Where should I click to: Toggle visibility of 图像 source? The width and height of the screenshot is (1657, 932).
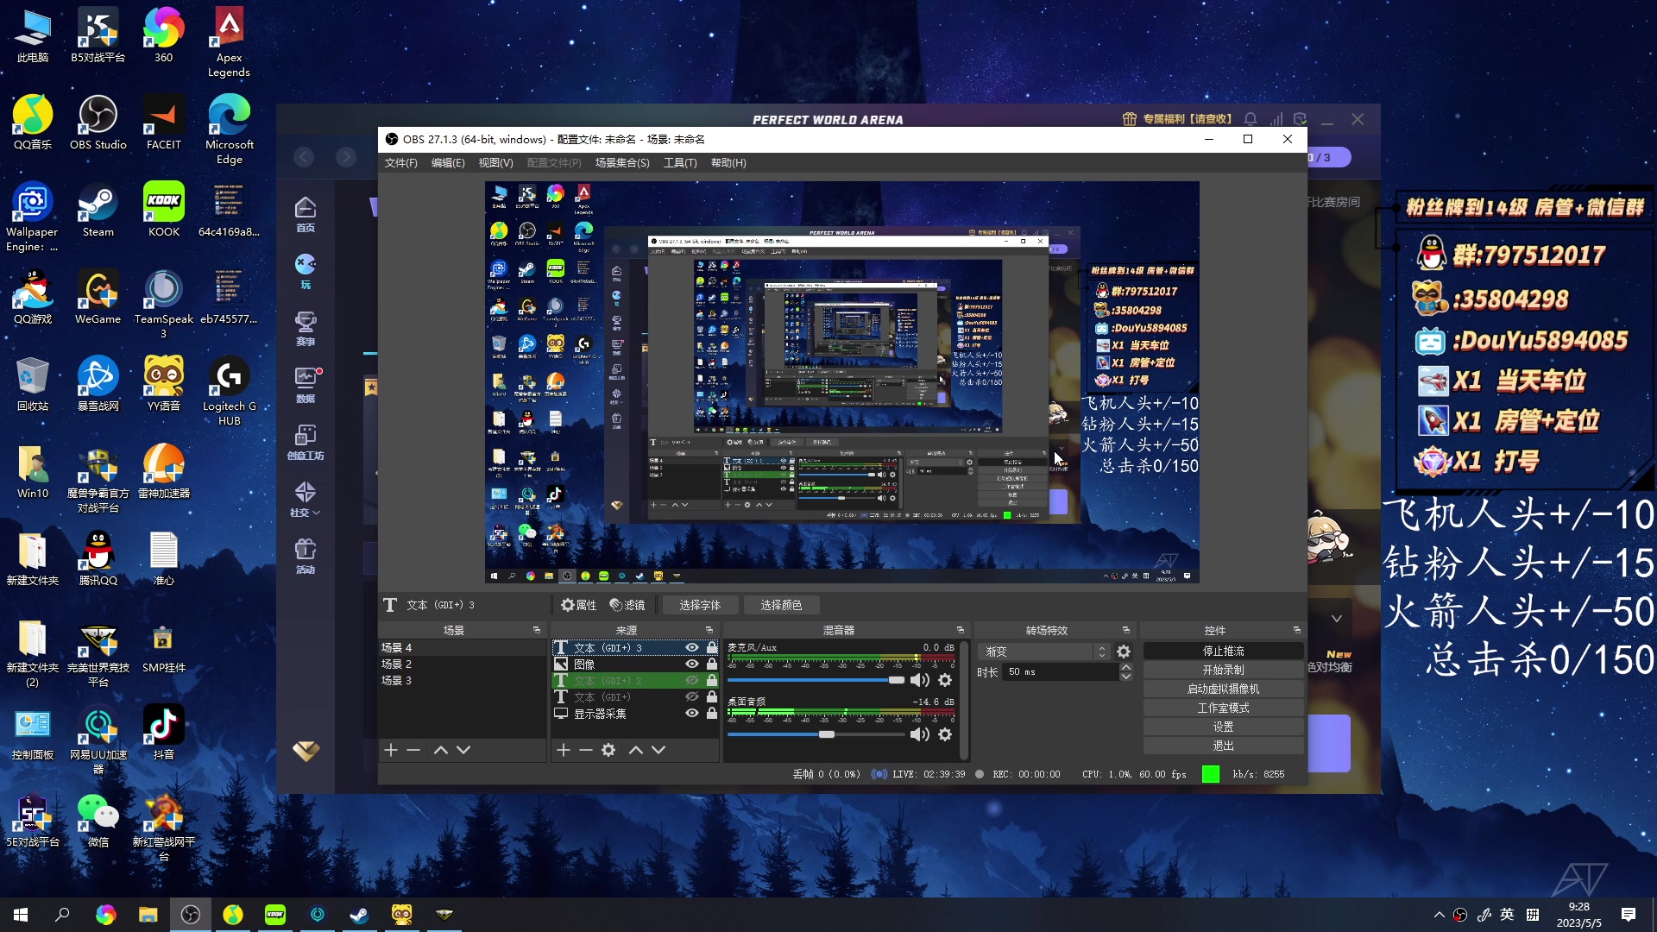pyautogui.click(x=692, y=664)
